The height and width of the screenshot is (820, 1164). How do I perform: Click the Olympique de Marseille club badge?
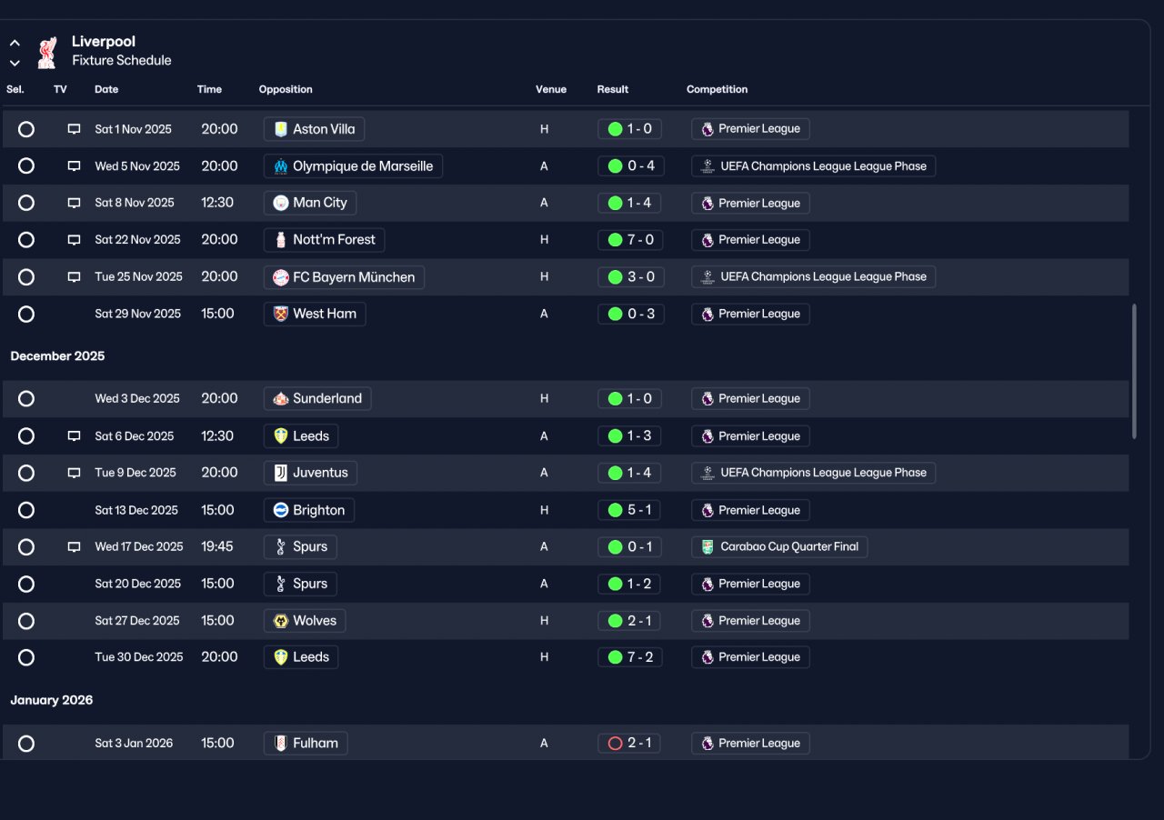[x=281, y=166]
